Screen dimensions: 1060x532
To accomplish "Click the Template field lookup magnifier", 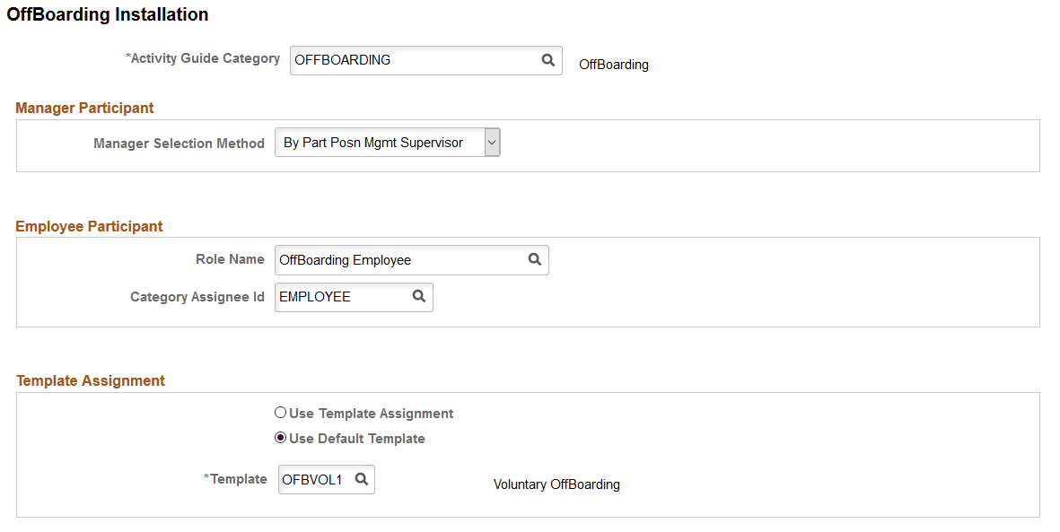I will pos(362,479).
